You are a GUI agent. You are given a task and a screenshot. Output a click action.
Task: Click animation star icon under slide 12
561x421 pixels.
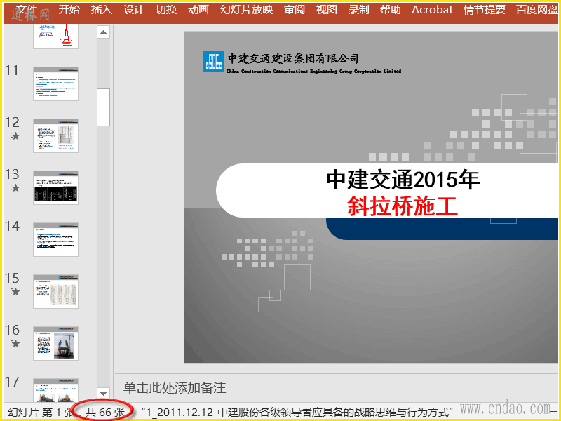coord(15,136)
